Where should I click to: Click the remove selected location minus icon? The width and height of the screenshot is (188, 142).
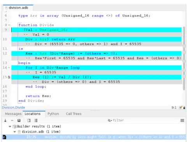[12, 121]
